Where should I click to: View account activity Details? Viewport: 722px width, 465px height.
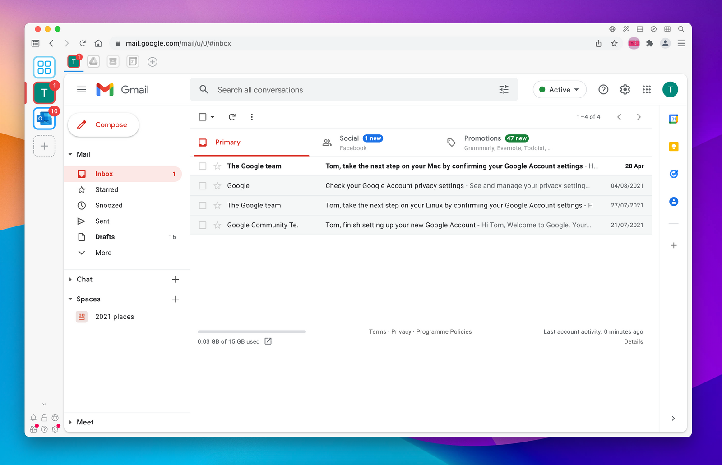[634, 342]
